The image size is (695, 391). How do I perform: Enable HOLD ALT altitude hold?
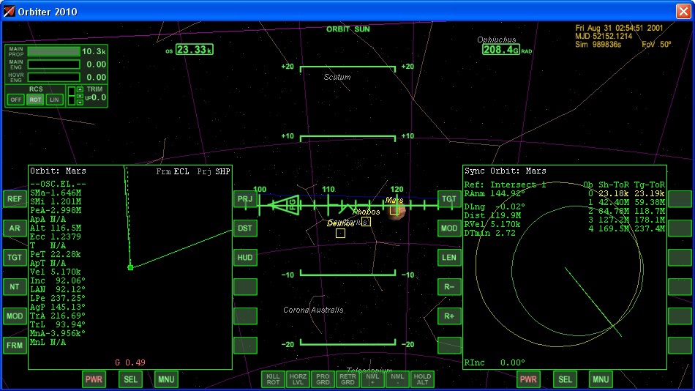(x=422, y=379)
